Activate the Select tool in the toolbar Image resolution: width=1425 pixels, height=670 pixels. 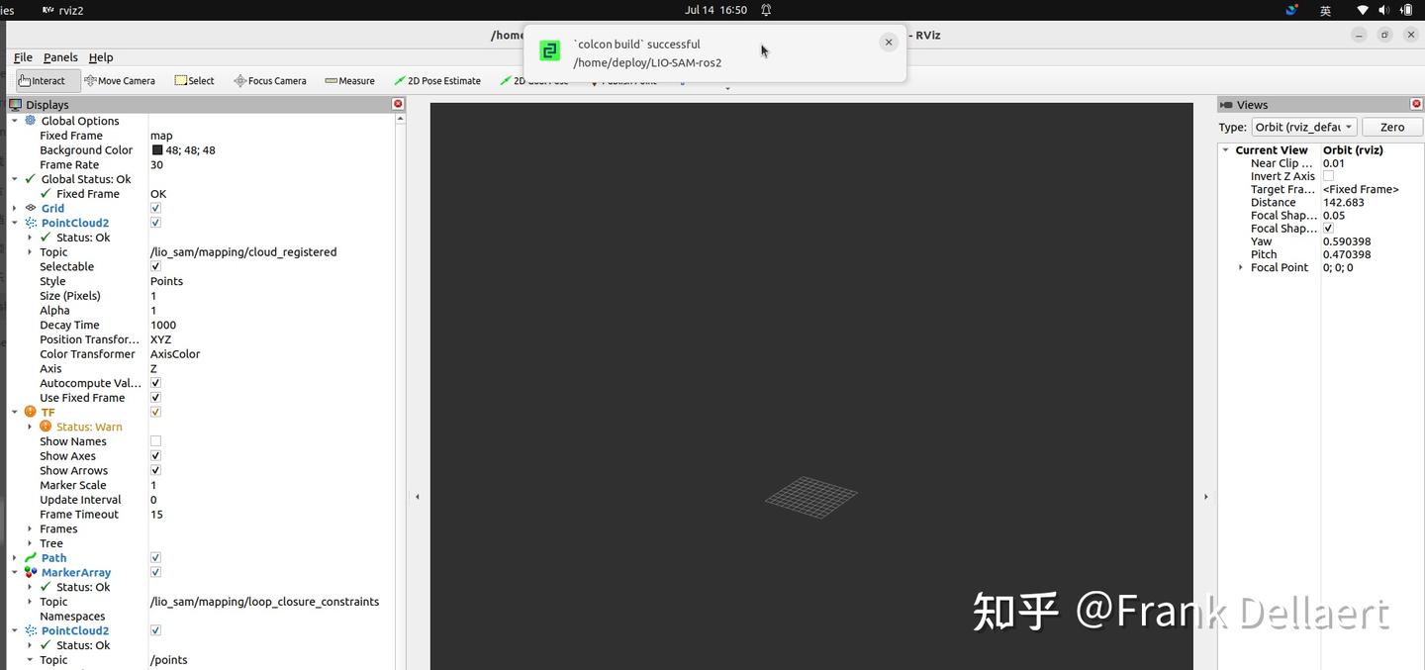(x=194, y=80)
